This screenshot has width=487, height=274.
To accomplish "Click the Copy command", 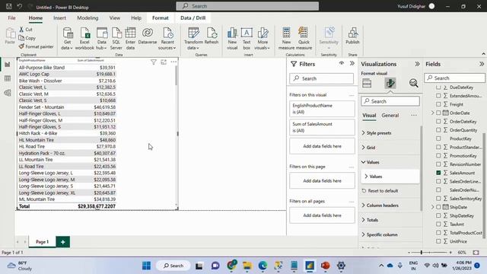I will [27, 38].
